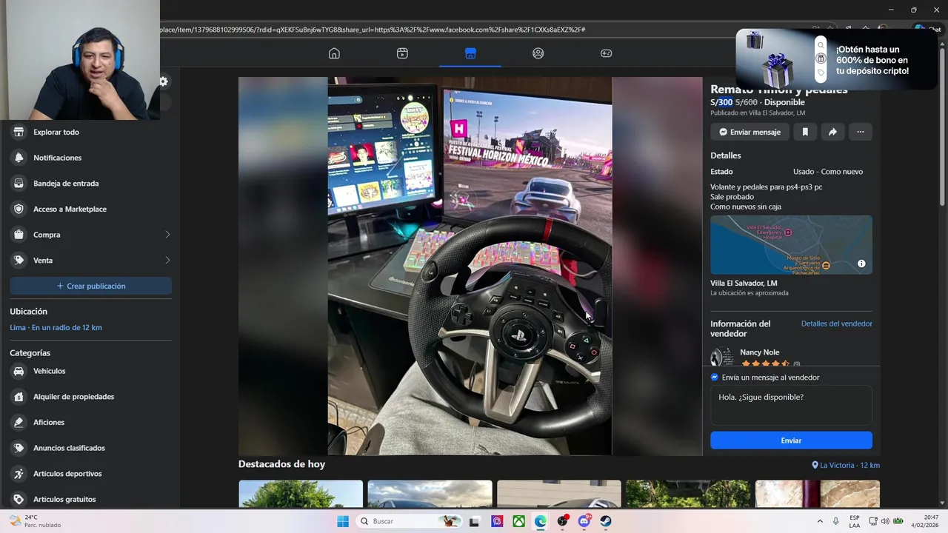Click the browser address bar URL
Image resolution: width=948 pixels, height=533 pixels.
(373, 30)
